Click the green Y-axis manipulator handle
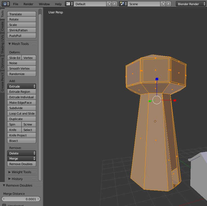The height and width of the screenshot is (206, 207). [150, 101]
